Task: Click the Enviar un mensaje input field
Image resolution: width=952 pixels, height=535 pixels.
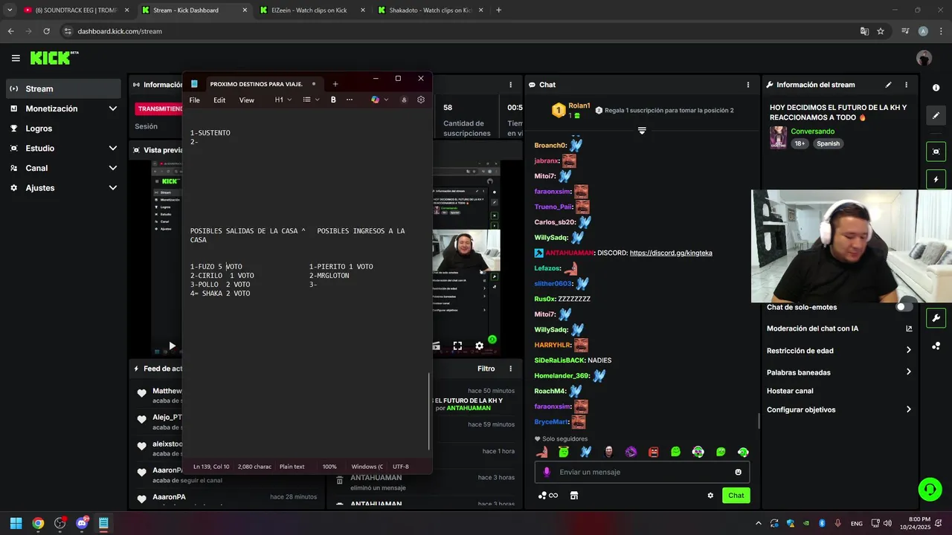Action: pyautogui.click(x=642, y=472)
